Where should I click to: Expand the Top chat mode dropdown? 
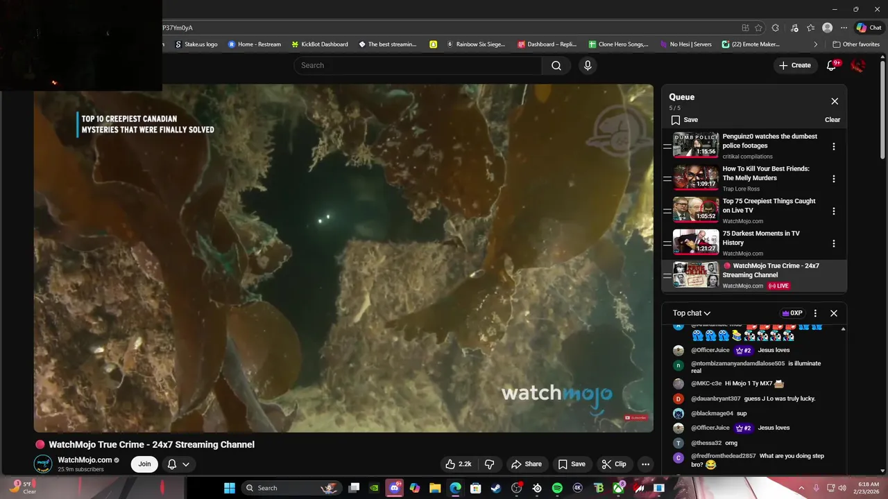click(692, 313)
